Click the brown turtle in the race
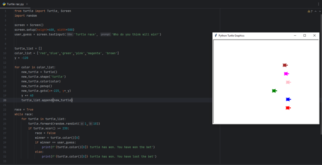The image size is (322, 165). click(x=285, y=65)
